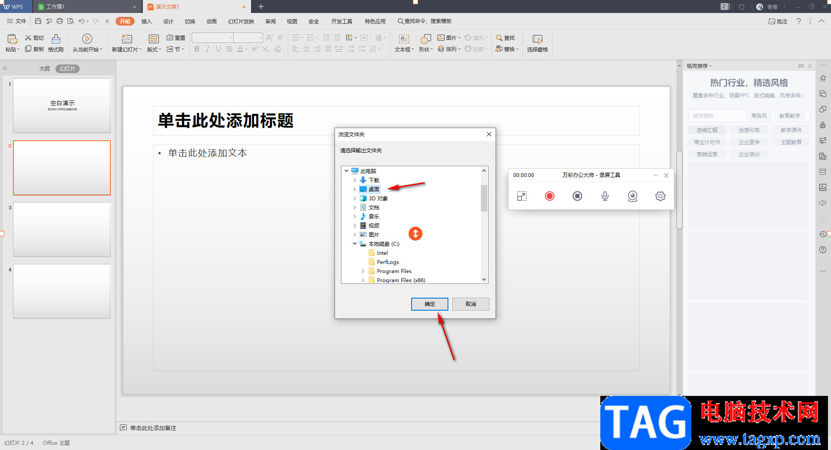
Task: Open the 幻灯片放映 ribbon tab
Action: tap(241, 21)
